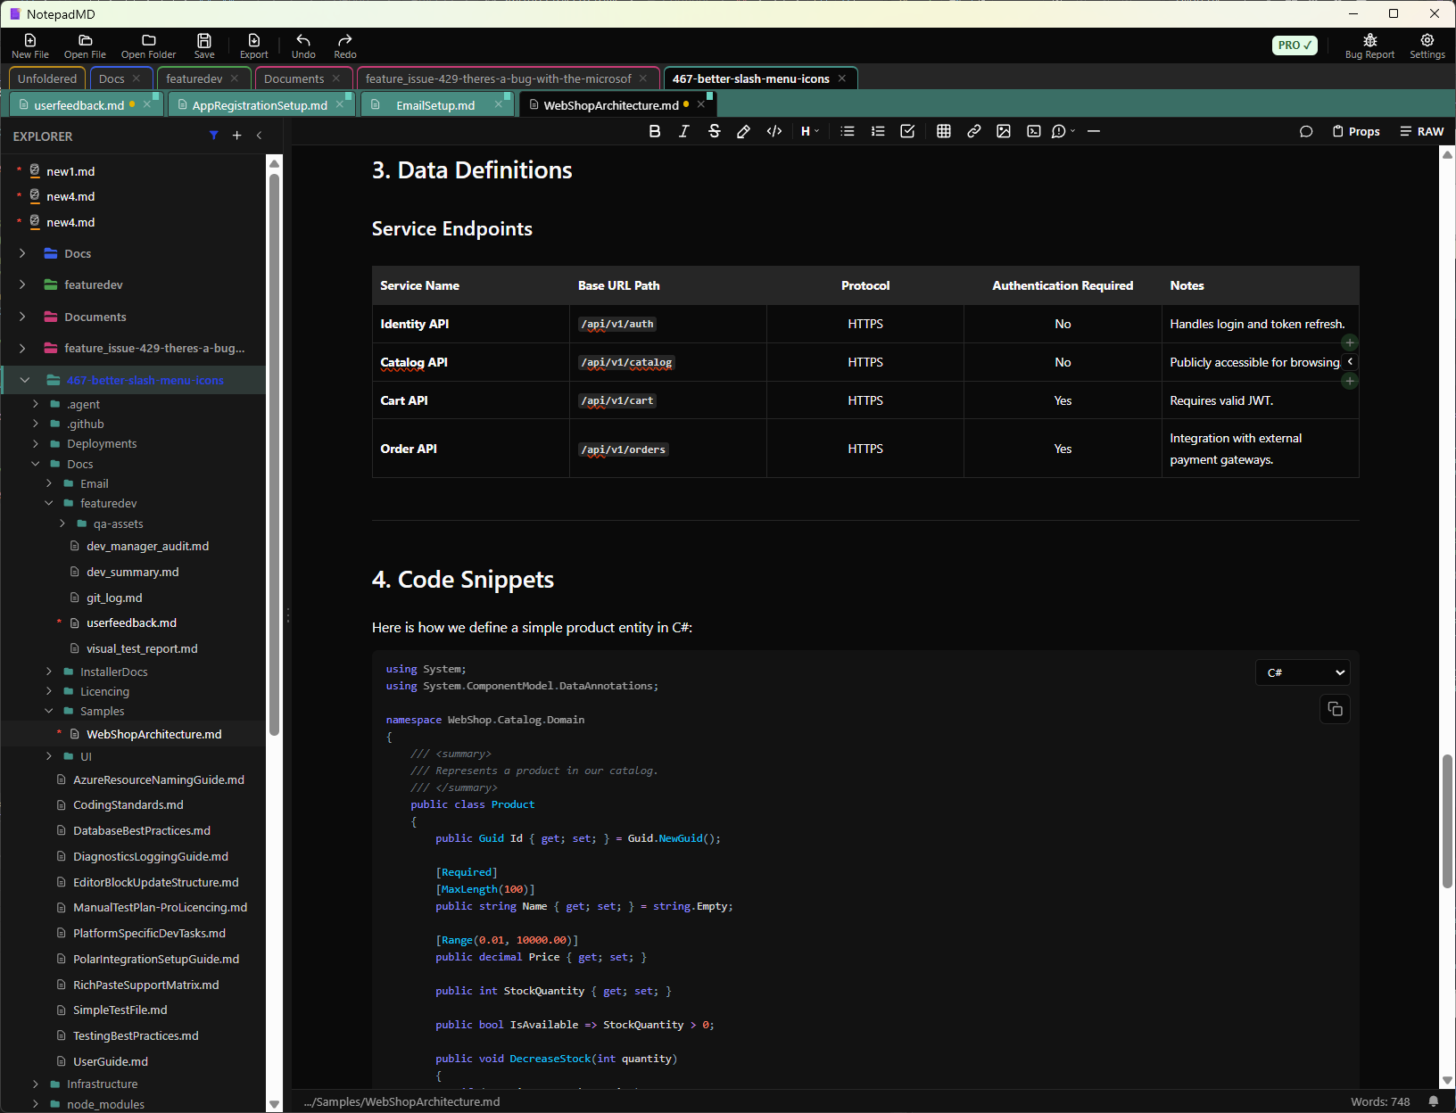Click the editor vertical scrollbar thumb
The width and height of the screenshot is (1456, 1113).
tap(1447, 821)
